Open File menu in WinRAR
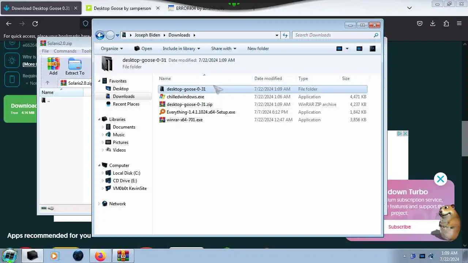This screenshot has width=468, height=263. pyautogui.click(x=45, y=51)
